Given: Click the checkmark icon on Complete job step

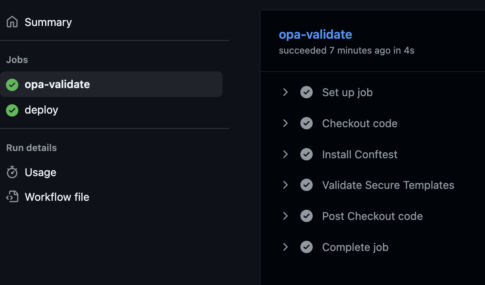Looking at the screenshot, I should (306, 247).
